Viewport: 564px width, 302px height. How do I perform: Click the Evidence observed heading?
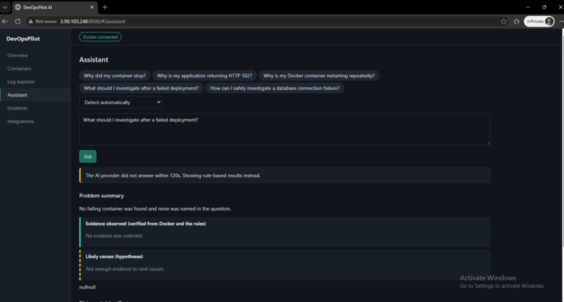[x=146, y=224]
